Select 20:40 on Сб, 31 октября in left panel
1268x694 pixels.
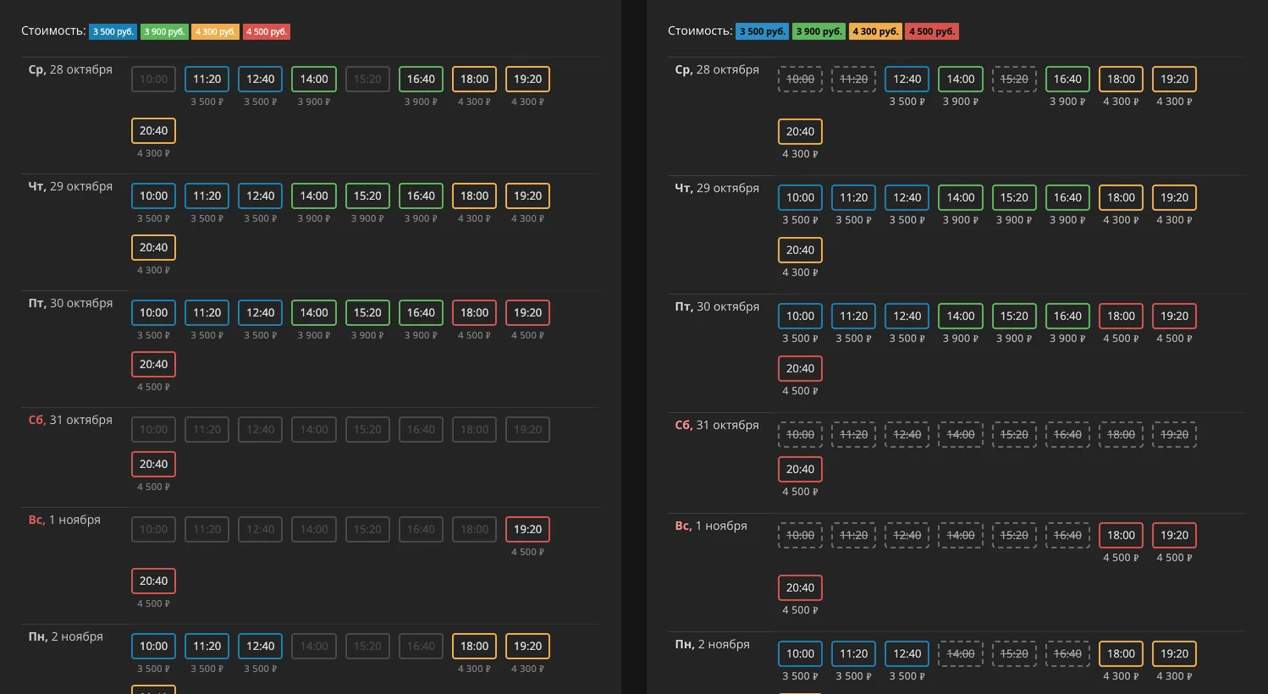click(153, 464)
